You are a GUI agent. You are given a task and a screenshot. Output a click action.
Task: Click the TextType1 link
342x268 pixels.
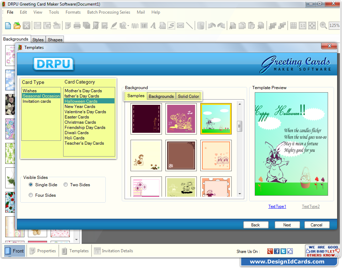pyautogui.click(x=277, y=207)
